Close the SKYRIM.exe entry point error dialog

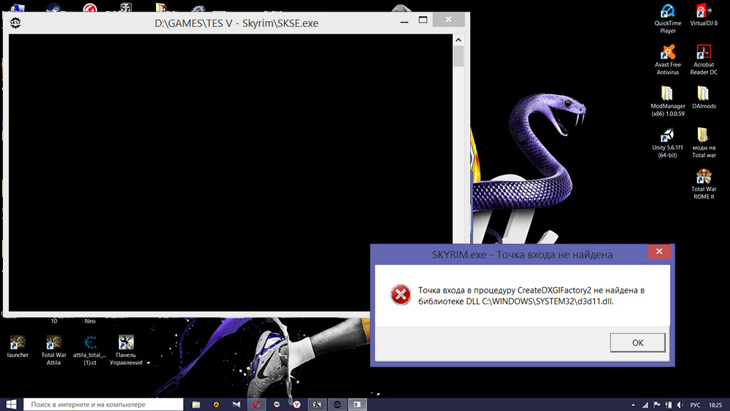658,252
